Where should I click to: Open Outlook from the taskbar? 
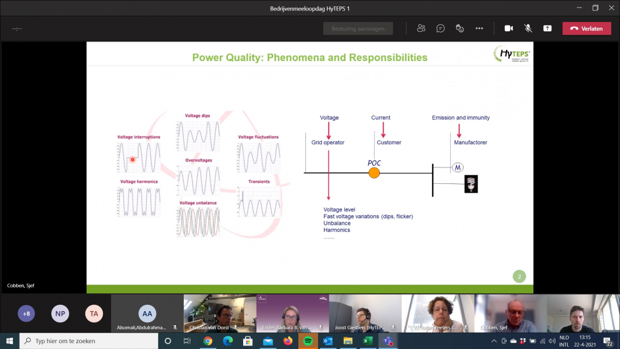click(327, 341)
